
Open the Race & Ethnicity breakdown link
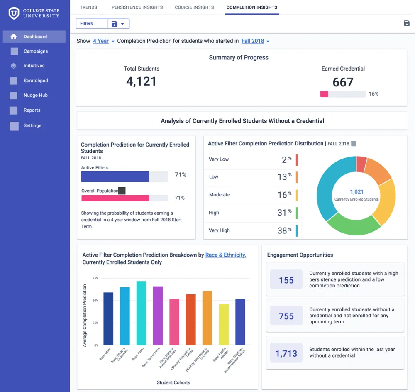coord(225,255)
